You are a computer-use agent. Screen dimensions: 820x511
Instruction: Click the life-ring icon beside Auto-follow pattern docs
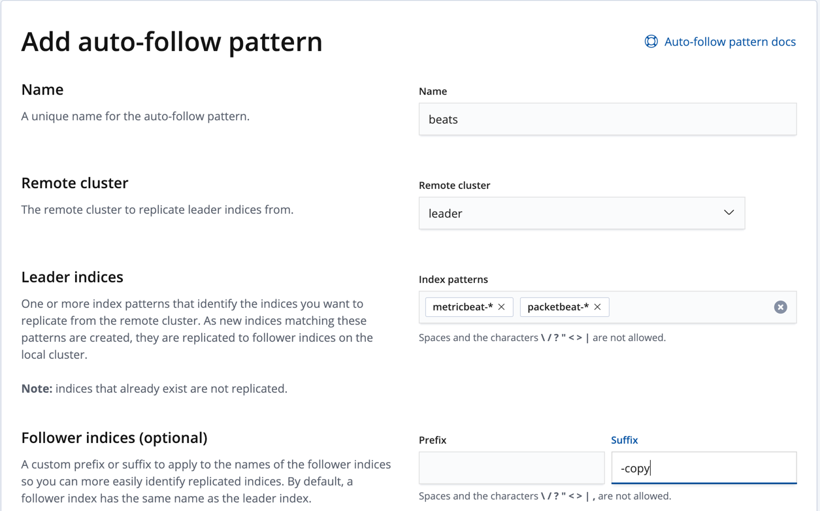[x=651, y=41]
